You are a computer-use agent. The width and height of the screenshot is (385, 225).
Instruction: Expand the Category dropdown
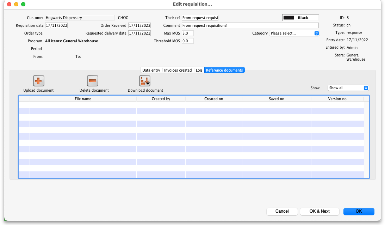294,33
